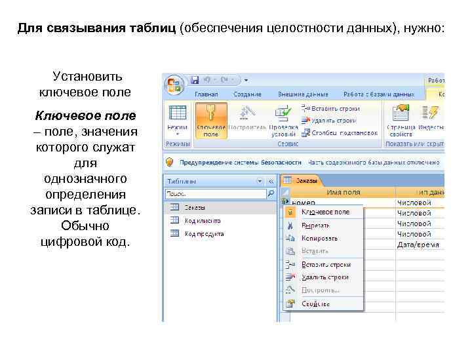
Task: Open the Страница свойств pane
Action: tap(401, 121)
